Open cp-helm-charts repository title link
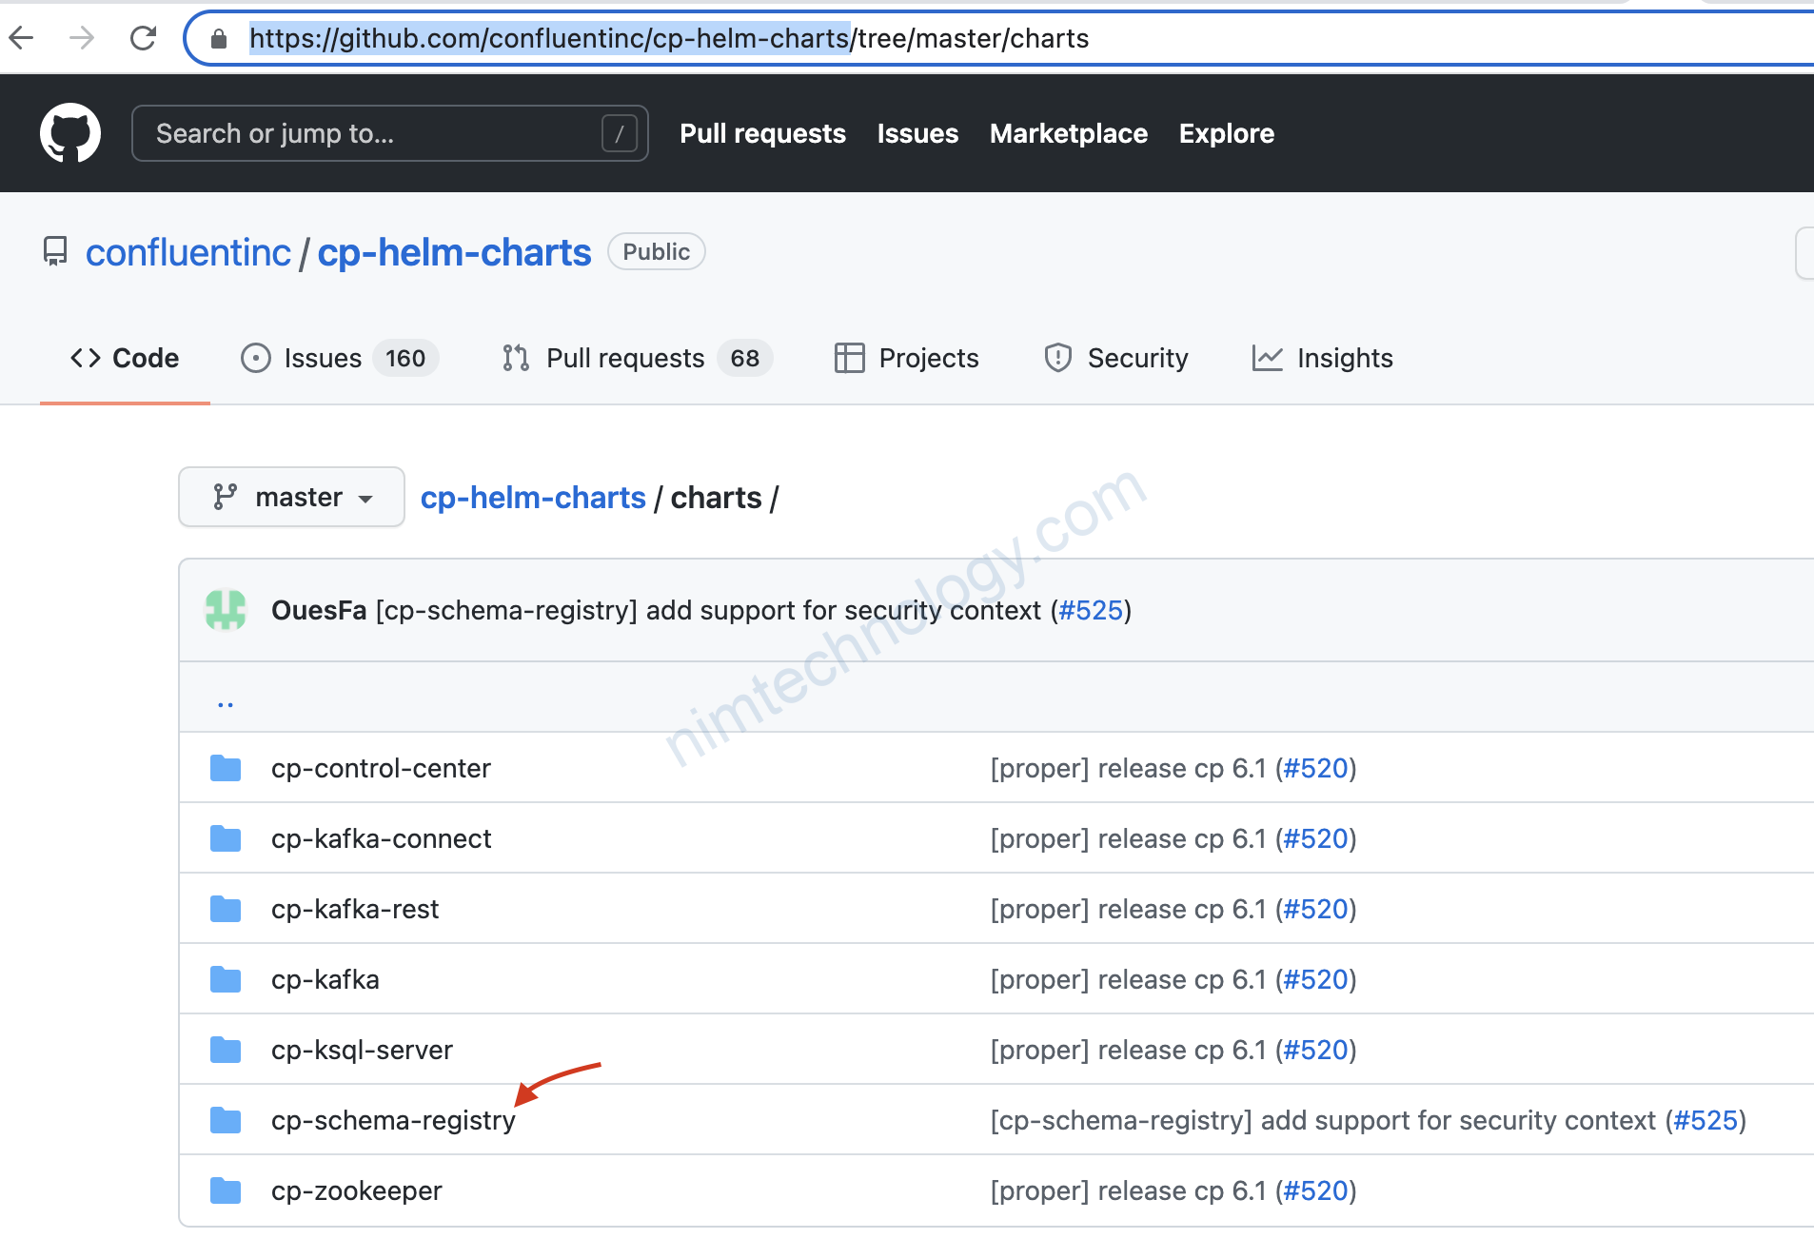The image size is (1814, 1239). tap(454, 252)
